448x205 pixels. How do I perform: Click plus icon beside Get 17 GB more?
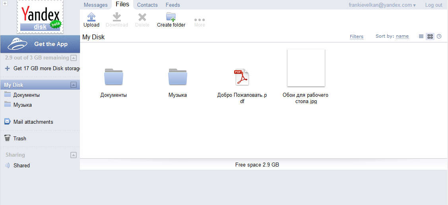pos(8,69)
